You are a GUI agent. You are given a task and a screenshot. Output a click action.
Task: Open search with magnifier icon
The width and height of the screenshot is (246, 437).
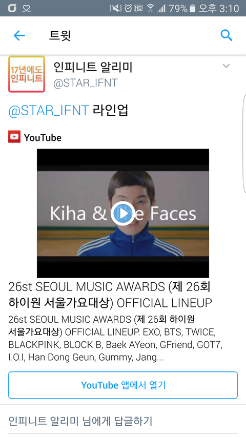click(x=227, y=36)
